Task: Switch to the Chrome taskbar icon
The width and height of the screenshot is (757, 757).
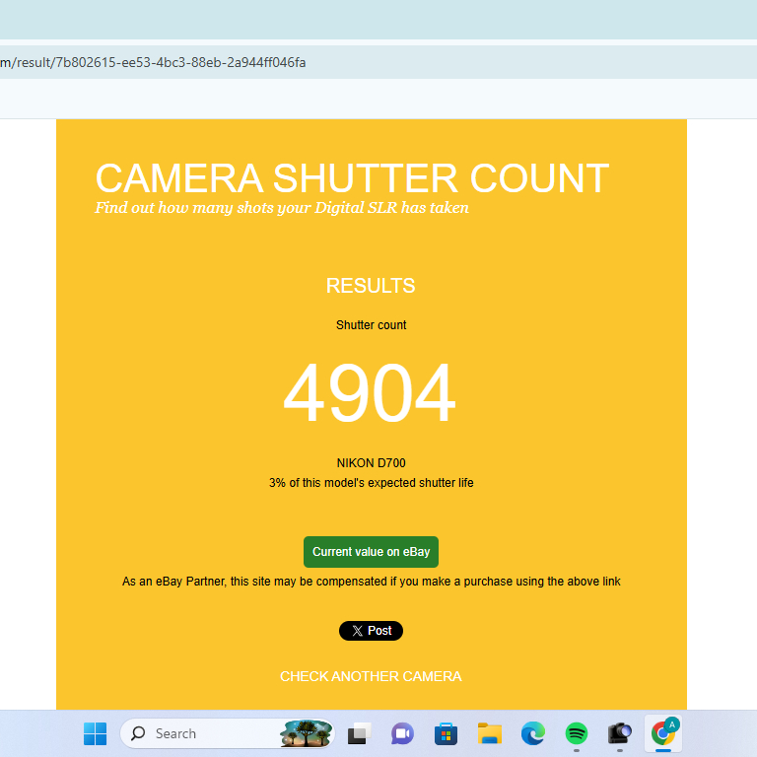Action: point(663,733)
